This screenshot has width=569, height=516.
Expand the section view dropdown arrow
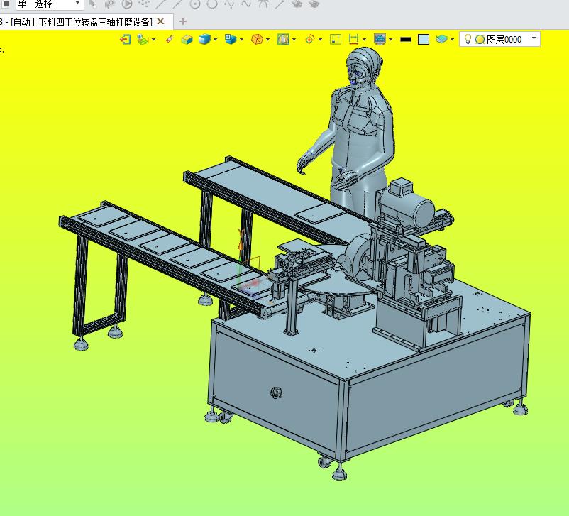[294, 39]
